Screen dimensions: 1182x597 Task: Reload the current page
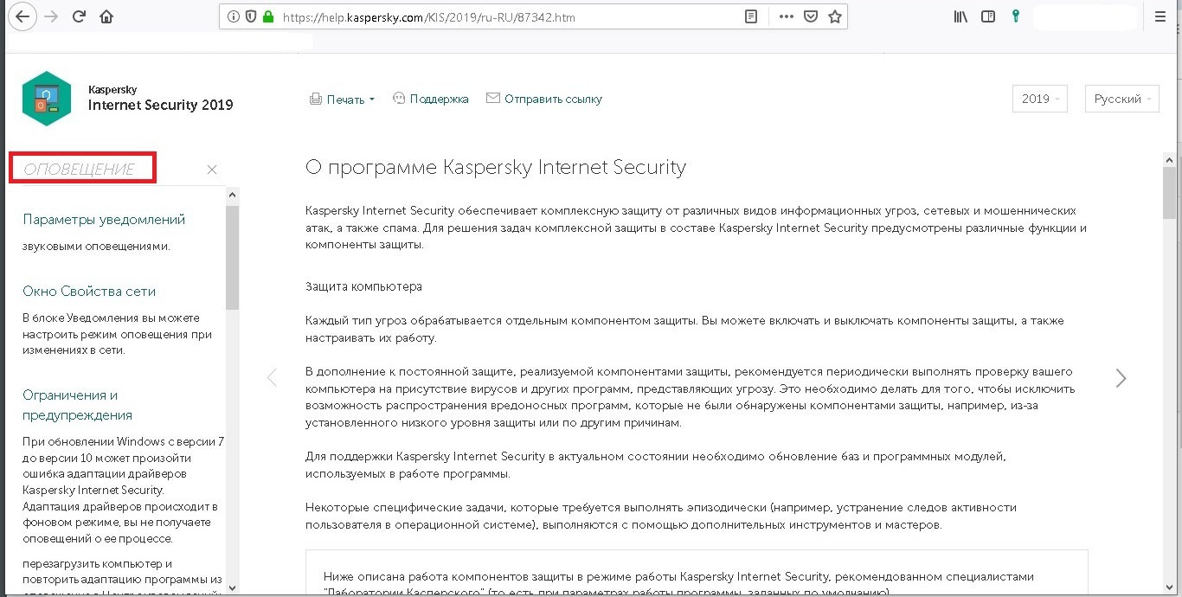point(80,16)
